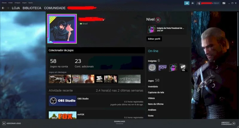Open the Dishonored featured game thumbnail

pos(129,79)
